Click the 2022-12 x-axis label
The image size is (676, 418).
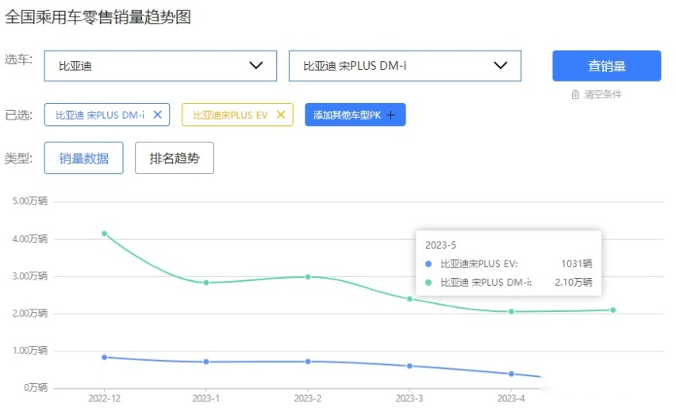[104, 399]
